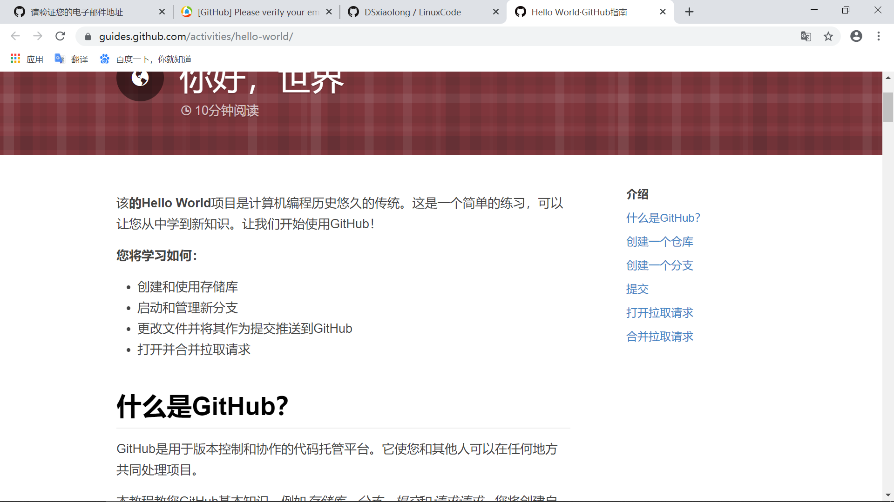This screenshot has width=894, height=502.
Task: Open the 翻译 bookmark
Action: pyautogui.click(x=72, y=59)
